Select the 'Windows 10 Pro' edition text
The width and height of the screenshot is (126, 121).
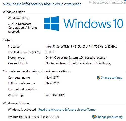[x=18, y=18]
